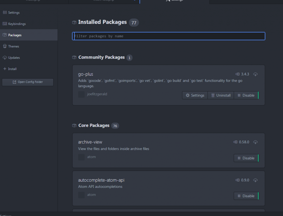
Task: Click the atom avatar under archive-view
Action: coord(81,157)
